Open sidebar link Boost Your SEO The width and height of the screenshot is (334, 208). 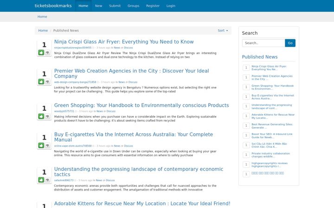coord(272,135)
